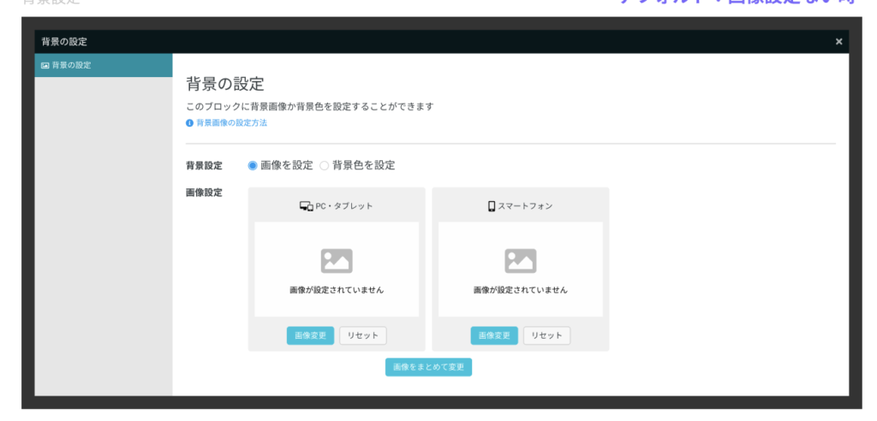Click the placeholder image icon for PC・タブレット
877x421 pixels.
point(337,261)
